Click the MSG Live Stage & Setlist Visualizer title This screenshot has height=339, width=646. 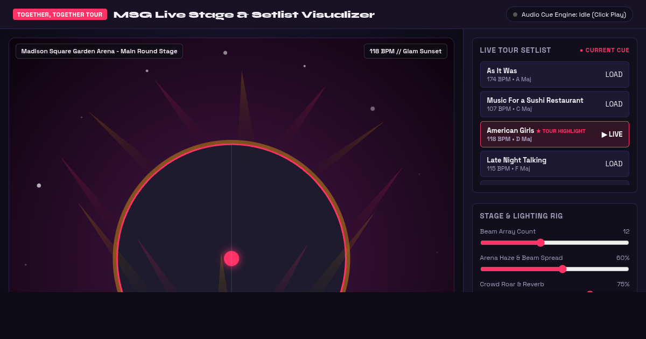[244, 15]
